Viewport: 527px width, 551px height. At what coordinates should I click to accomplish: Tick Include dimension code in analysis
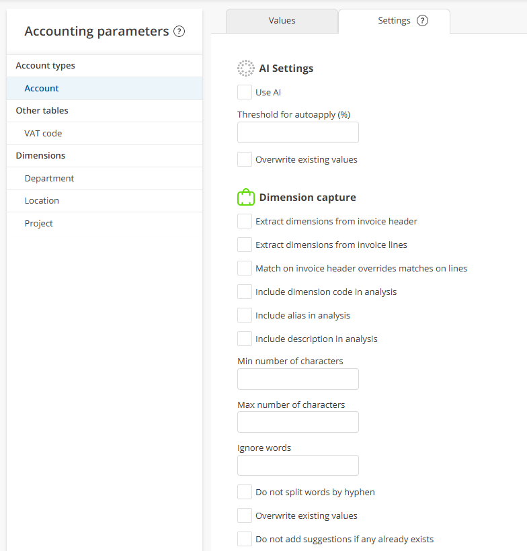(245, 292)
